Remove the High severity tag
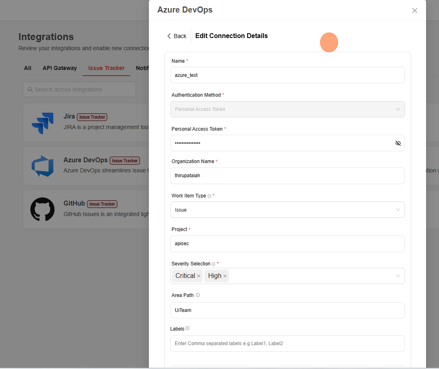439x369 pixels. (x=225, y=276)
